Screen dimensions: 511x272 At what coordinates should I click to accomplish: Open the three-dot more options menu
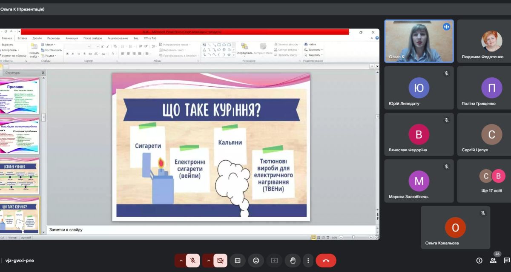click(308, 261)
